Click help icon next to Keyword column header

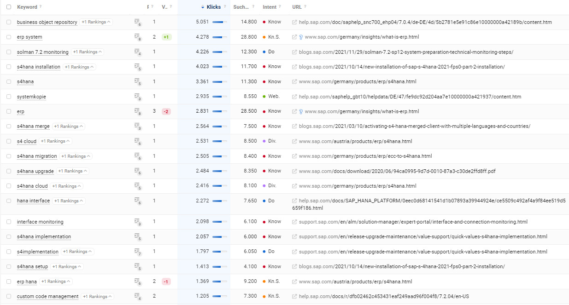click(41, 7)
